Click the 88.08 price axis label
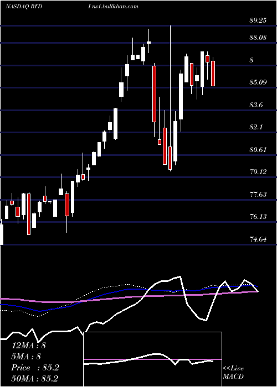Screen dimensions: 277x387 click(x=258, y=38)
